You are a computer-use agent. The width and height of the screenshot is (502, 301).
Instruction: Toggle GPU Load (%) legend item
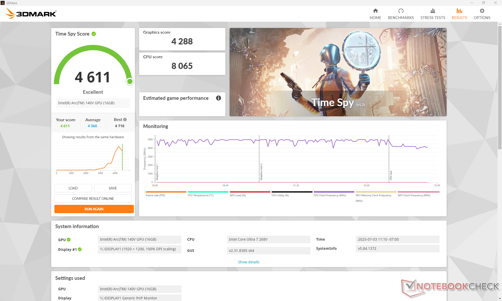coord(237,195)
